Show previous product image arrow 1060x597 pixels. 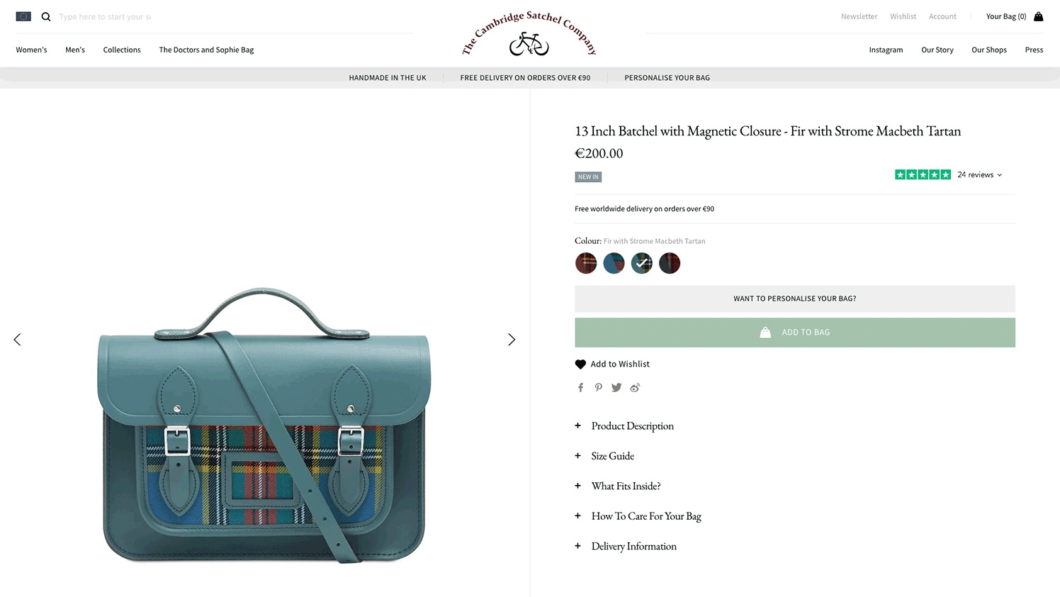coord(18,340)
